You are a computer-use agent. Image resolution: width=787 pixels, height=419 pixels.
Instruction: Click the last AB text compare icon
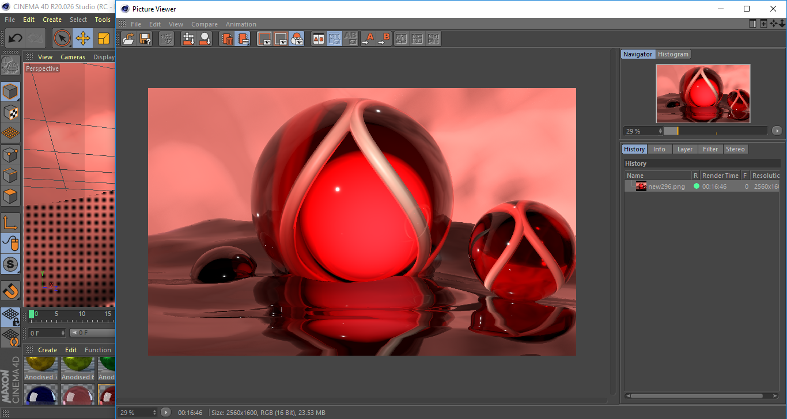434,39
